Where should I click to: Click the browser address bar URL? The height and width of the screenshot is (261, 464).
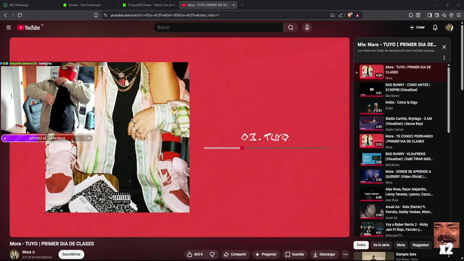click(x=165, y=15)
